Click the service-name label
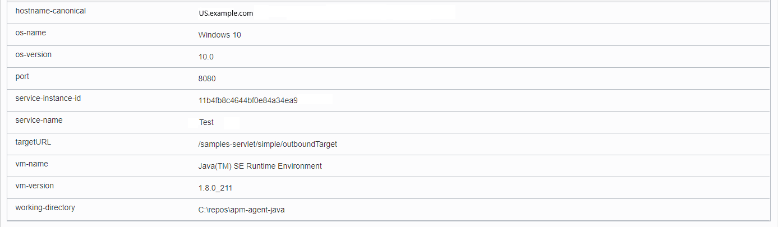 [39, 121]
